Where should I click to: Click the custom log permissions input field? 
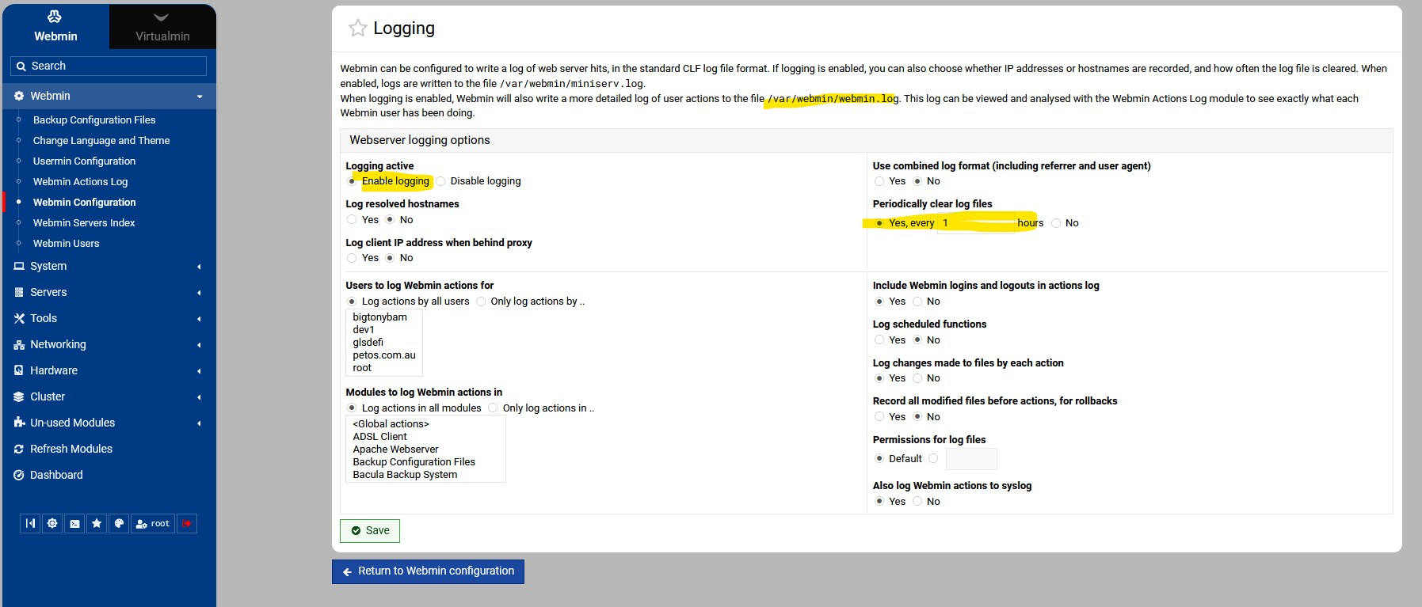point(971,459)
